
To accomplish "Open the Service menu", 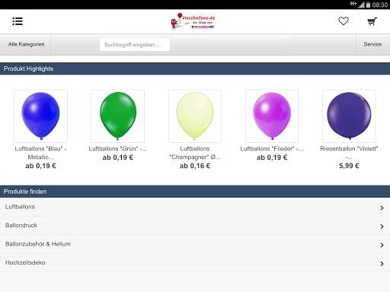I will (372, 44).
